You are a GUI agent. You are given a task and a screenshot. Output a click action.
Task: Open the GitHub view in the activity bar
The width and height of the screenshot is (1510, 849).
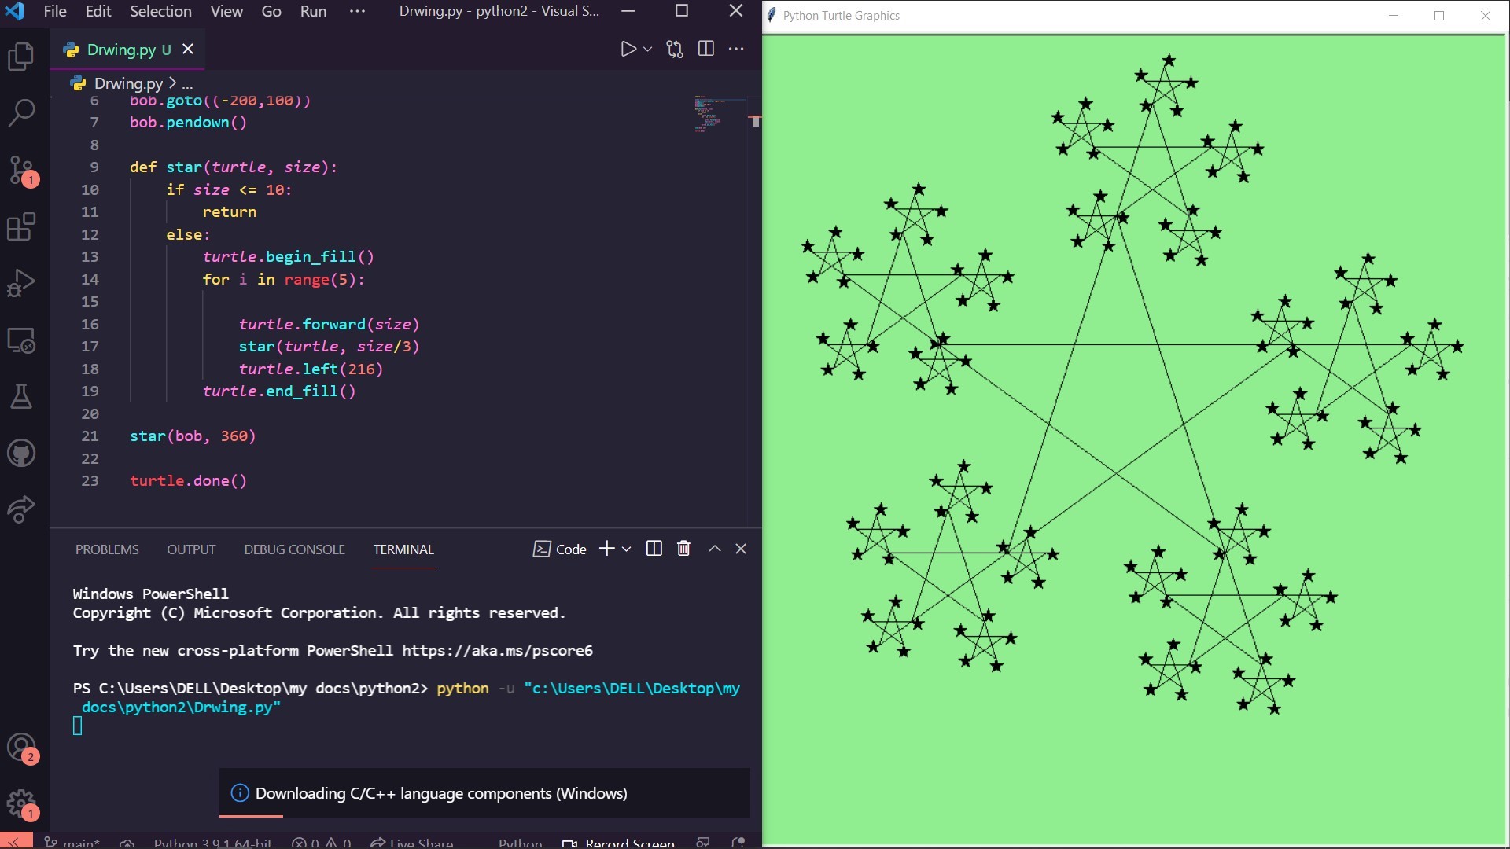click(21, 453)
